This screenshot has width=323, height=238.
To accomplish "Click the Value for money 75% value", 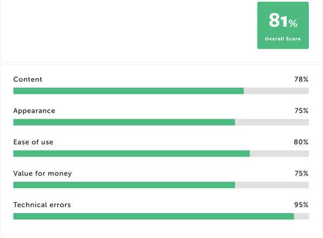I will click(301, 173).
